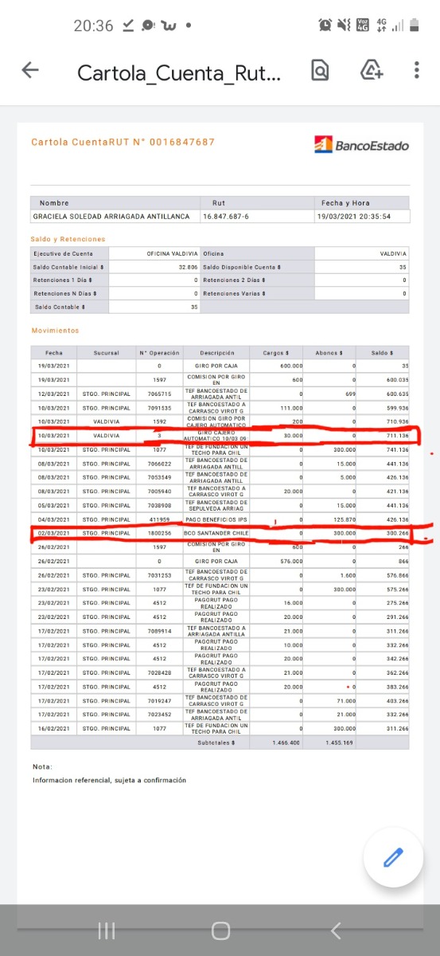Image resolution: width=440 pixels, height=956 pixels.
Task: Select operation number 7019247
Action: click(x=159, y=701)
